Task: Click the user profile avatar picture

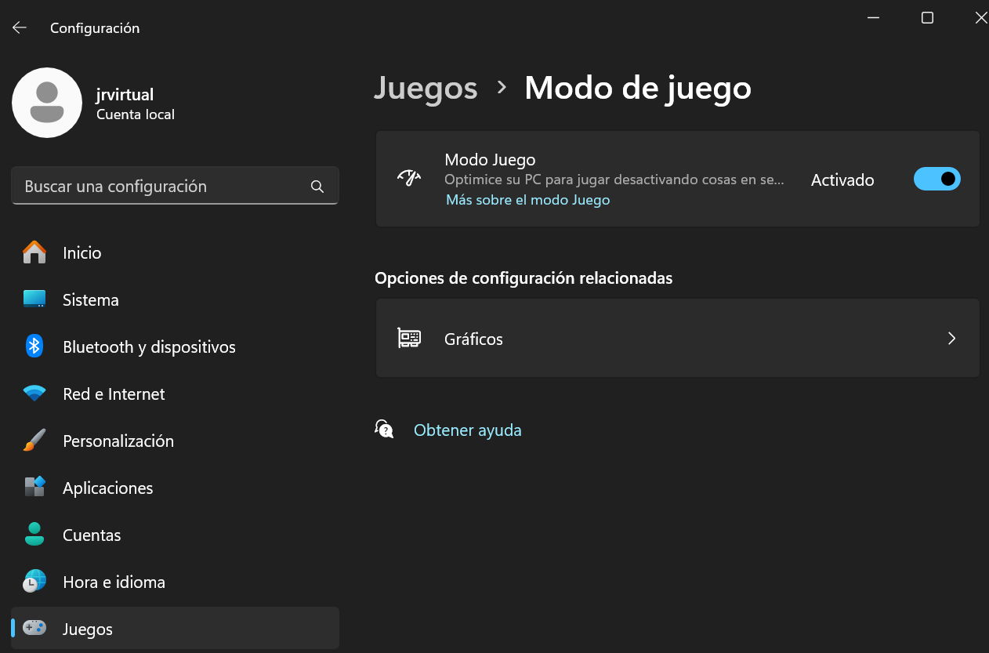Action: click(47, 103)
